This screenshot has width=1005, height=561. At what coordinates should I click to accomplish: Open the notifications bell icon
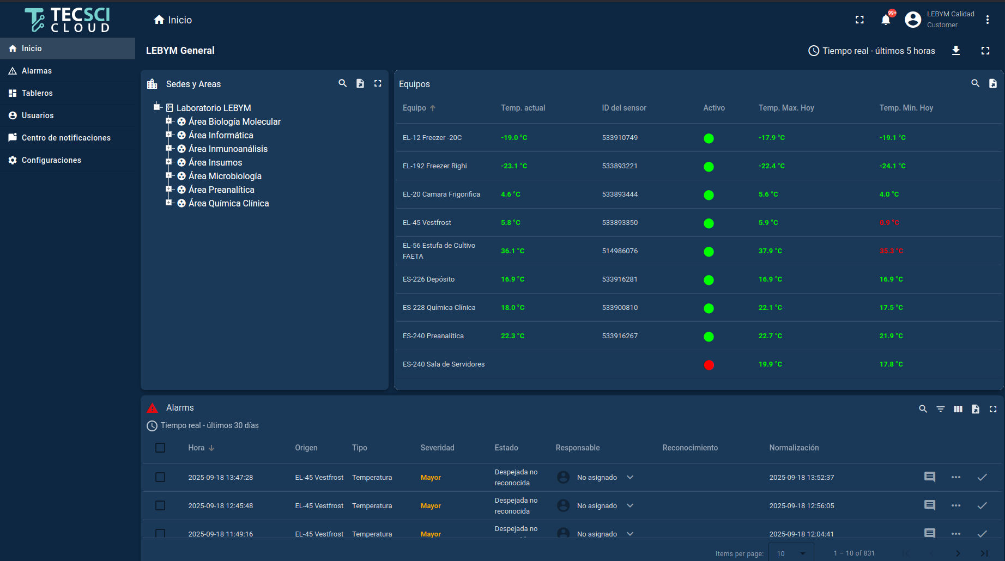(886, 20)
